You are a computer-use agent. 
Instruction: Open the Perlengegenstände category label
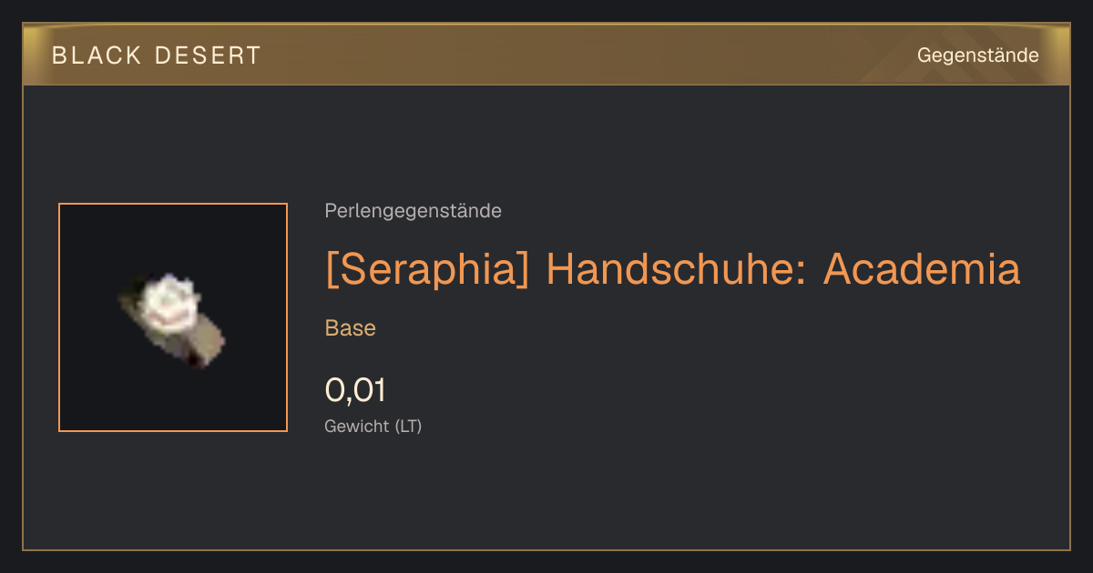click(413, 211)
